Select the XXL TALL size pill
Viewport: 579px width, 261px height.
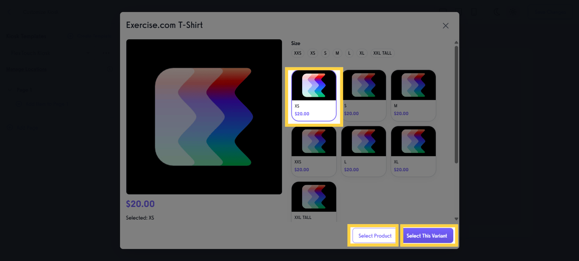[382, 53]
